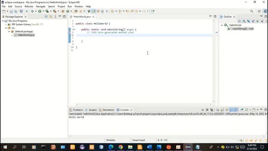Open the Run button dropdown arrow
Viewport: 268px width, 151px height.
43,11
